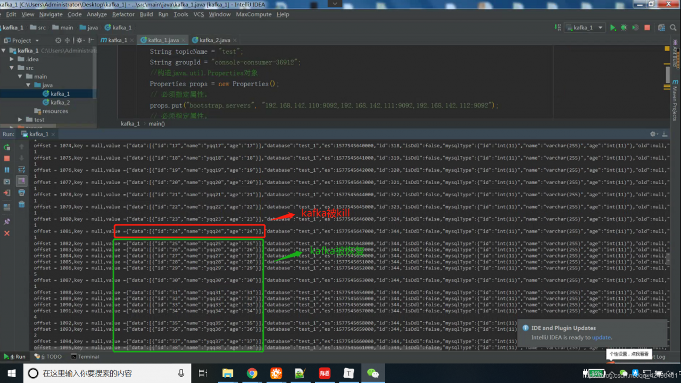Click the main() breadcrumb below editor
681x383 pixels.
point(156,123)
